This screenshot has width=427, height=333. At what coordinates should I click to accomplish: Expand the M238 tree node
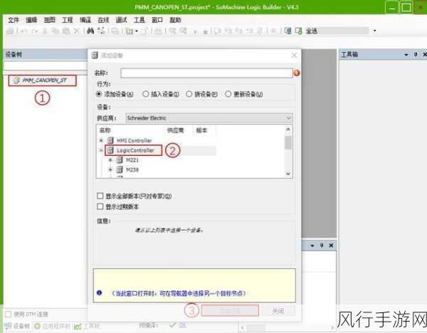[x=110, y=170]
